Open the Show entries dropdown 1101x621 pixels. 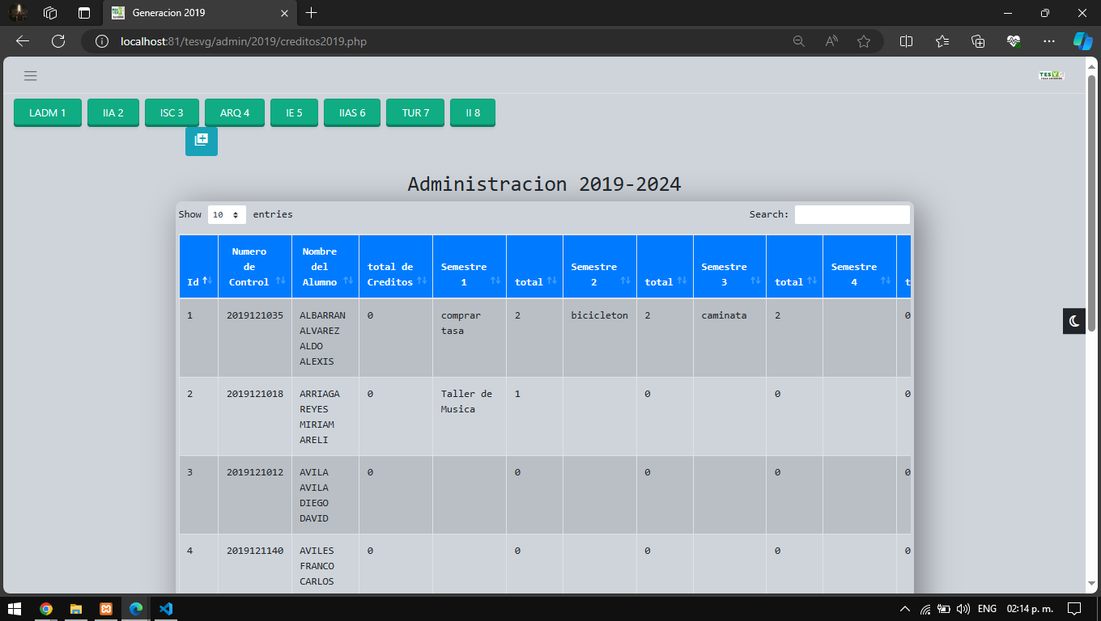click(227, 214)
